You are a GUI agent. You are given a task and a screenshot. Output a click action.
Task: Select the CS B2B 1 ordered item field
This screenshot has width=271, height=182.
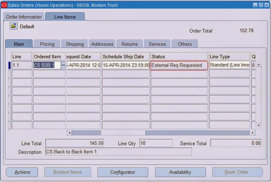[47, 65]
